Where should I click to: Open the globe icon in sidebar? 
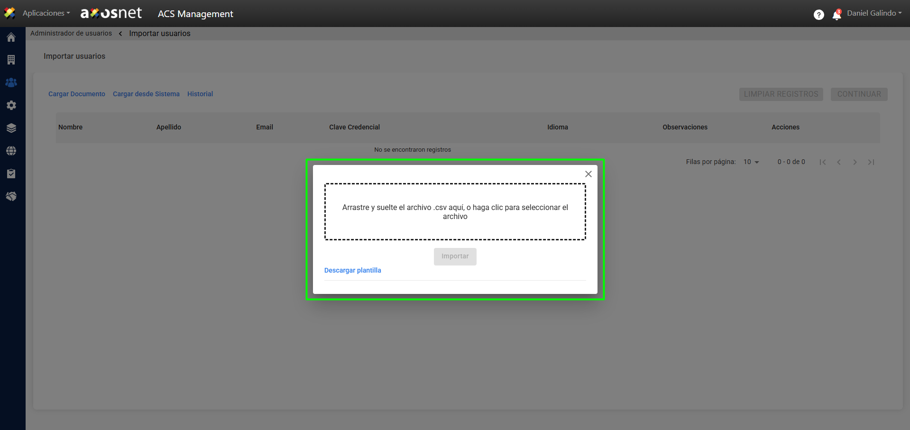point(11,151)
